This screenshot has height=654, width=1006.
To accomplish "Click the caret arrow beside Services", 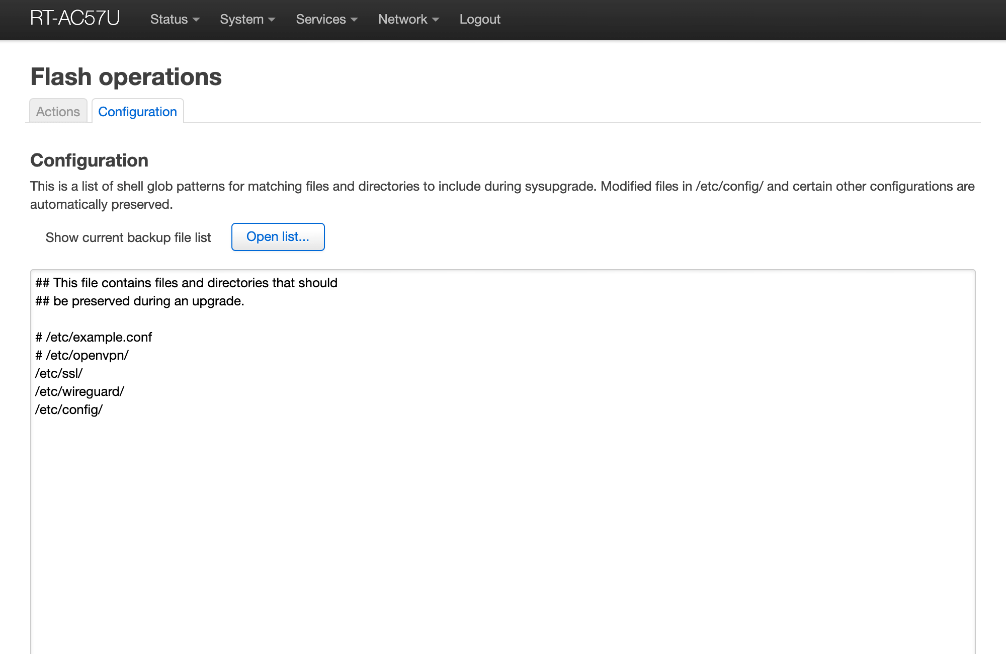I will point(354,20).
